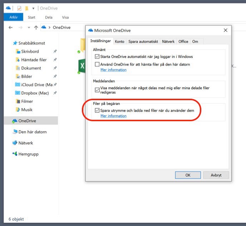The height and width of the screenshot is (226, 246).
Task: Toggle Visa meddelanden checkbox
Action: [x=97, y=90]
